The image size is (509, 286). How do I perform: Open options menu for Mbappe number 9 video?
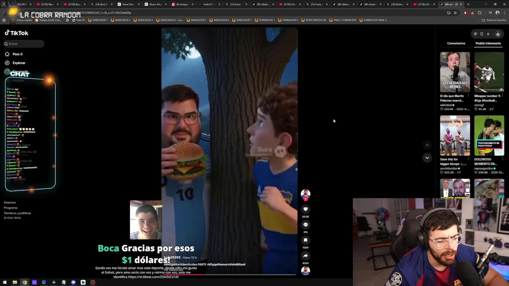[x=502, y=96]
